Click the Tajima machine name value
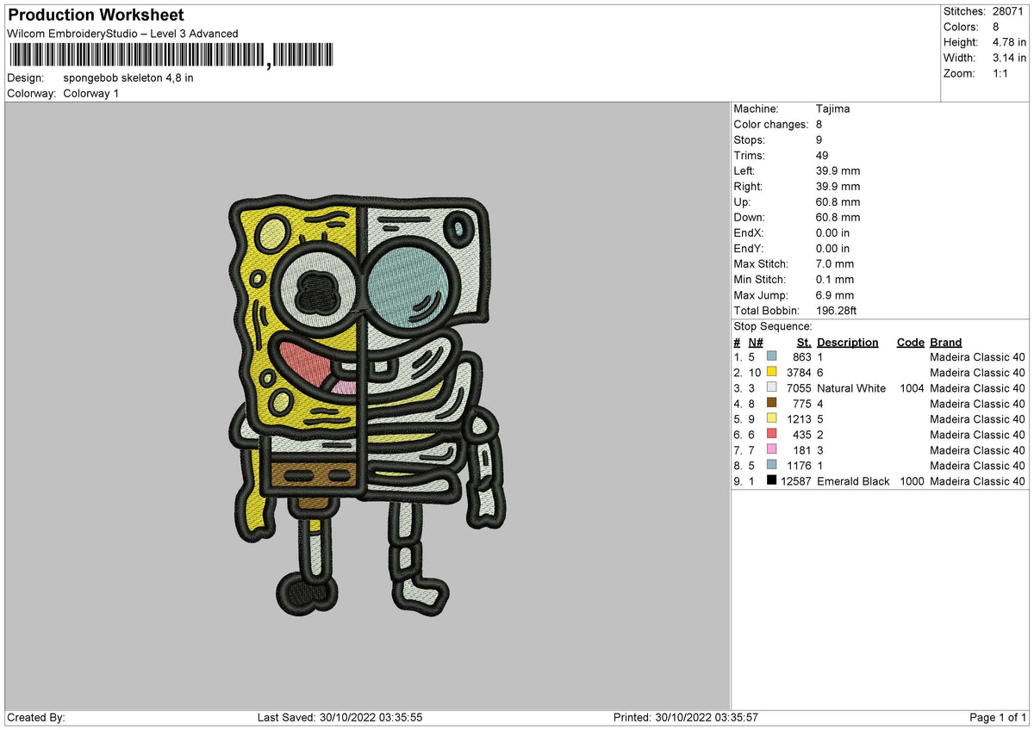The image size is (1034, 730). (834, 108)
